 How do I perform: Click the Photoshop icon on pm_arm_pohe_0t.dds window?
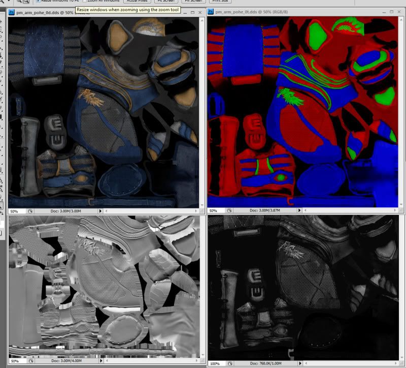[x=211, y=11]
